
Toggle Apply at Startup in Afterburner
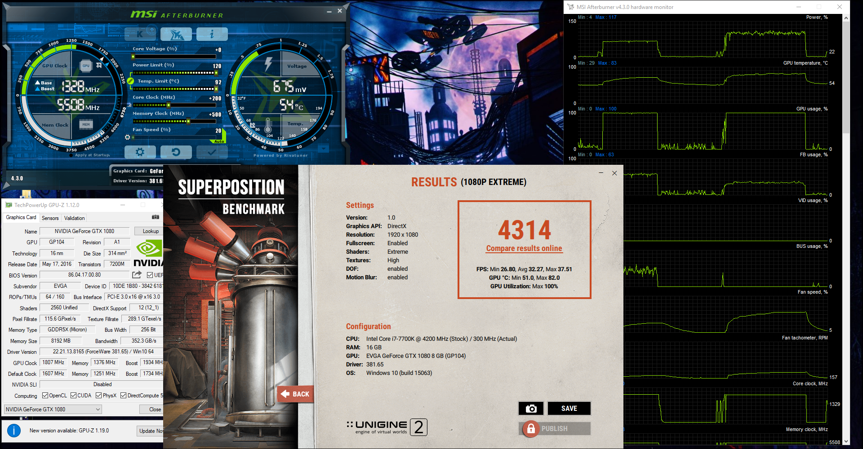pos(71,155)
